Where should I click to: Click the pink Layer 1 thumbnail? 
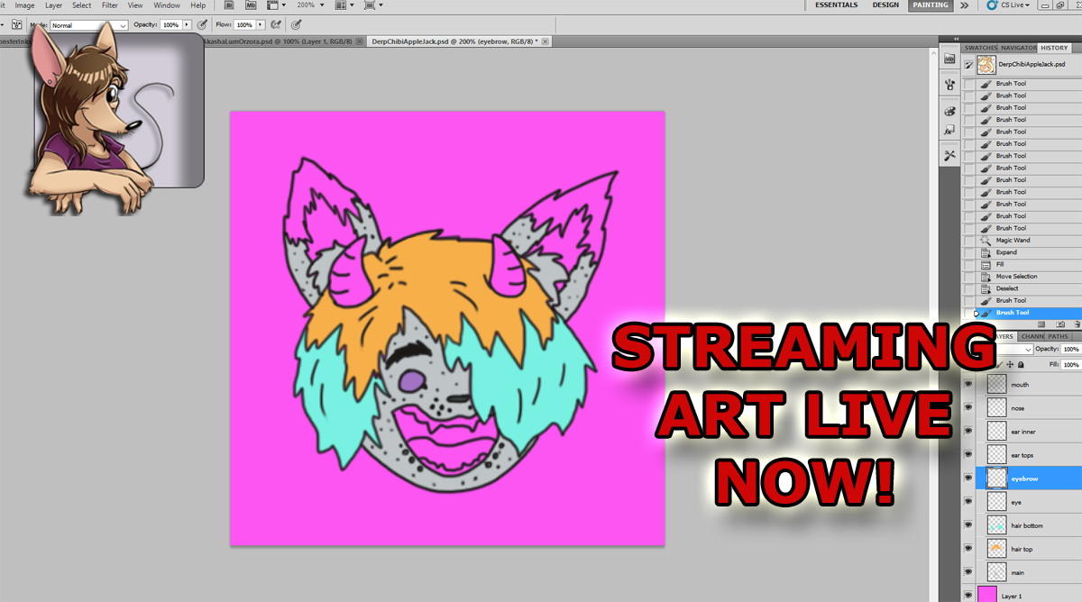point(988,594)
